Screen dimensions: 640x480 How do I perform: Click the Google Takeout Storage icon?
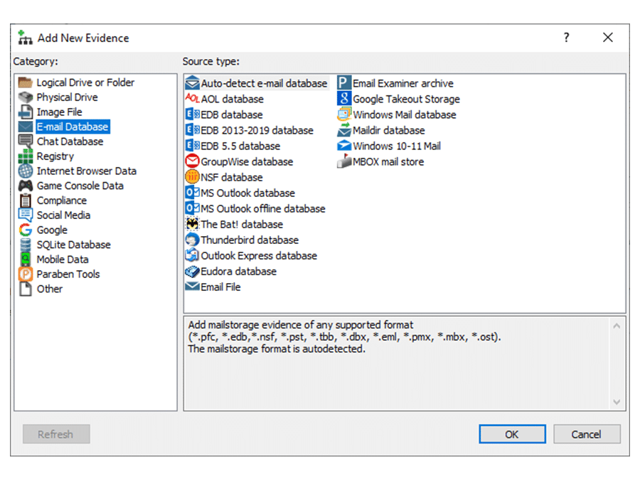point(344,99)
